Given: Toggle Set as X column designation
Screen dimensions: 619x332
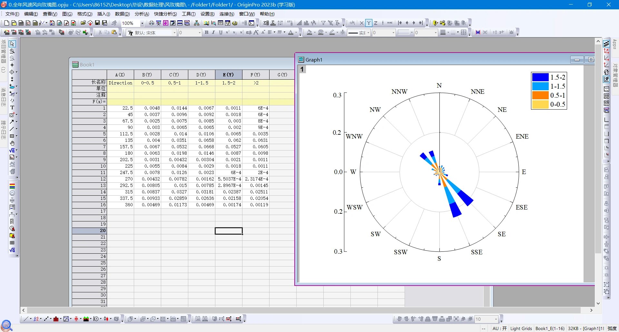Looking at the screenshot, I should [361, 23].
